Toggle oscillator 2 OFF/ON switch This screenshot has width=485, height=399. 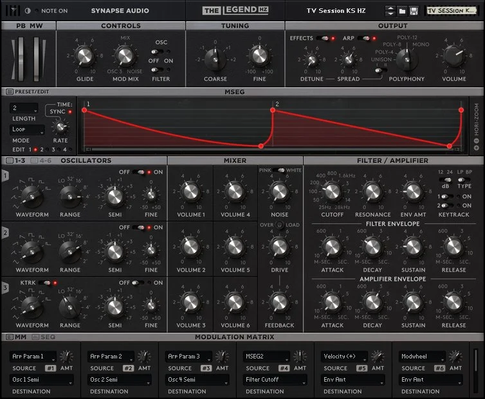(140, 228)
